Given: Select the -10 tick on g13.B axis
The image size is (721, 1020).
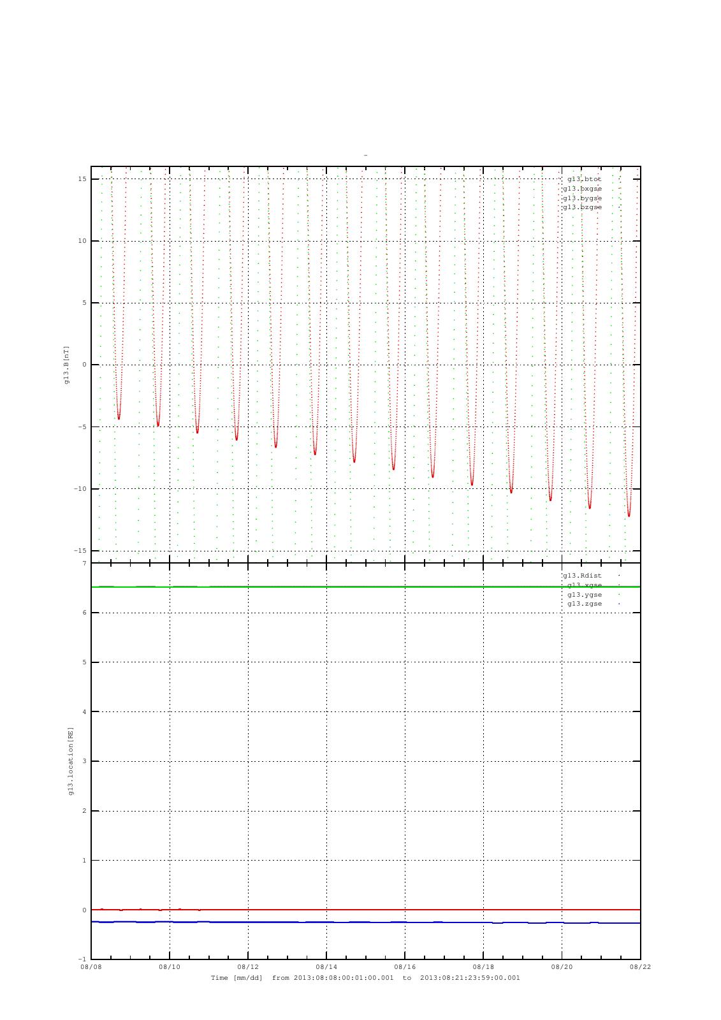Looking at the screenshot, I should click(x=80, y=489).
